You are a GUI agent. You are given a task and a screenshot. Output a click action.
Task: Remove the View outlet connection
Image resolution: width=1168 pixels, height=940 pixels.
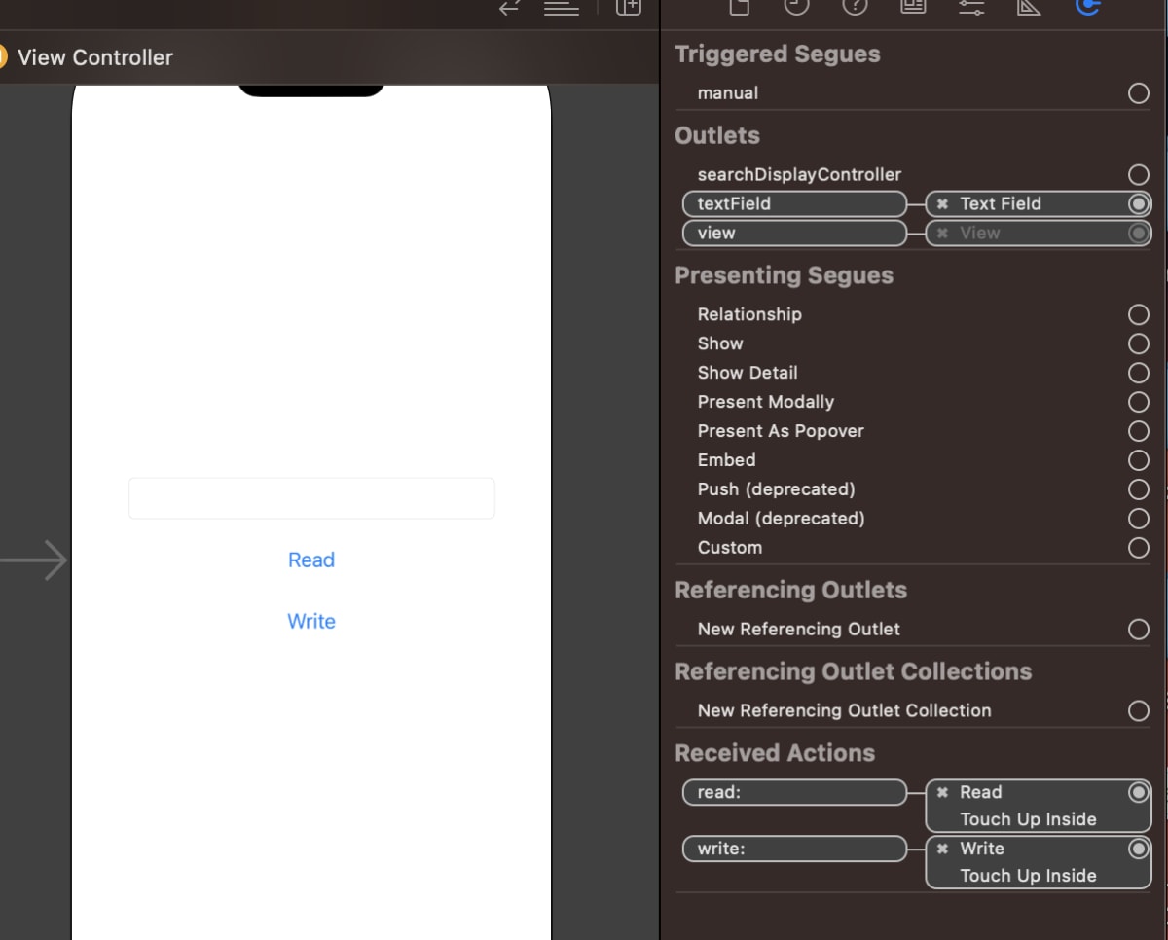coord(942,234)
